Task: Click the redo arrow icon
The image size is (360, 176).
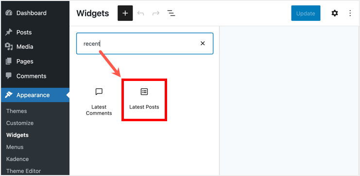Action: (156, 13)
